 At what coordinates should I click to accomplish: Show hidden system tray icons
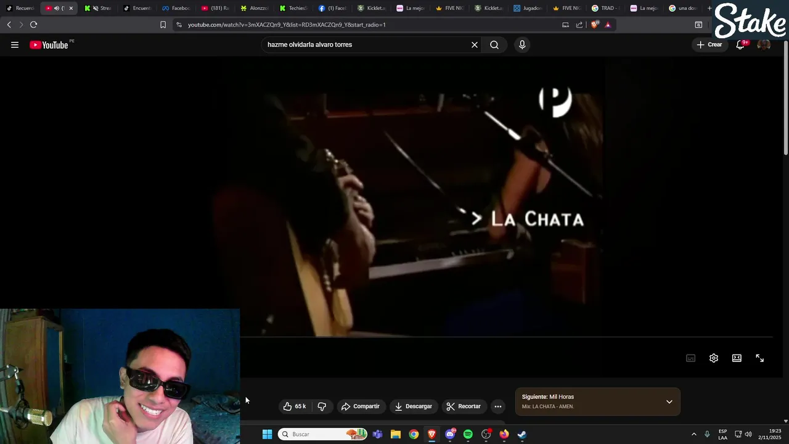click(x=693, y=434)
